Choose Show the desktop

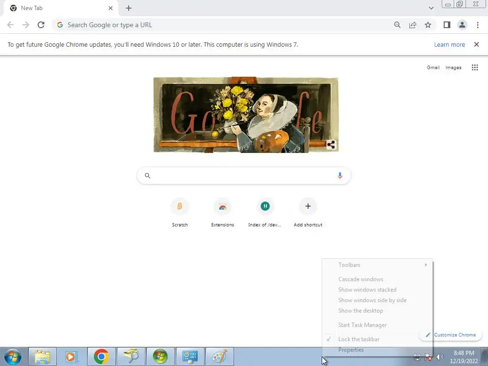pyautogui.click(x=377, y=311)
